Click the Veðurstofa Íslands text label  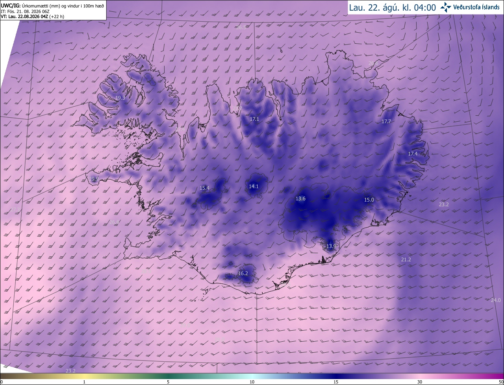(476, 7)
